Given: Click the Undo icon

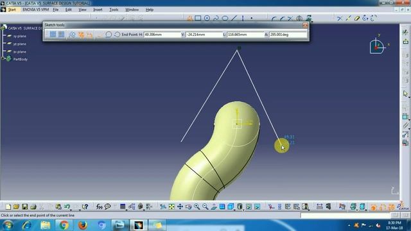Looking at the screenshot, I should click(x=67, y=207).
